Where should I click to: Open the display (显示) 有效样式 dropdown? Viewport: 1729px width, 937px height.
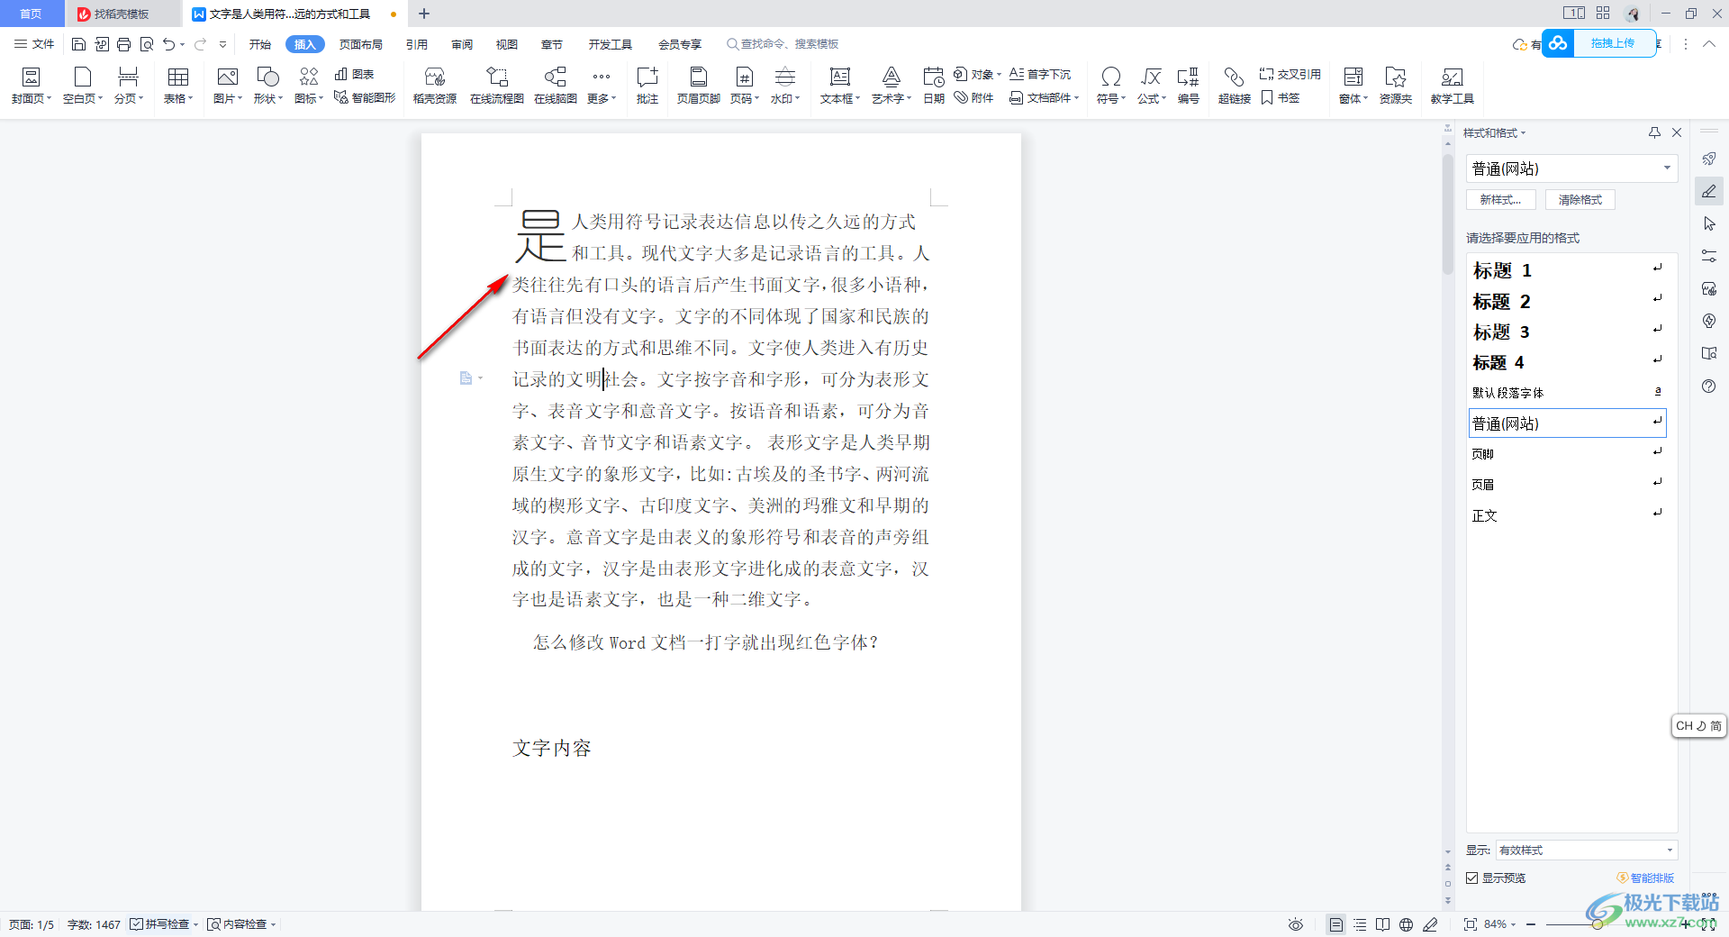click(x=1587, y=850)
